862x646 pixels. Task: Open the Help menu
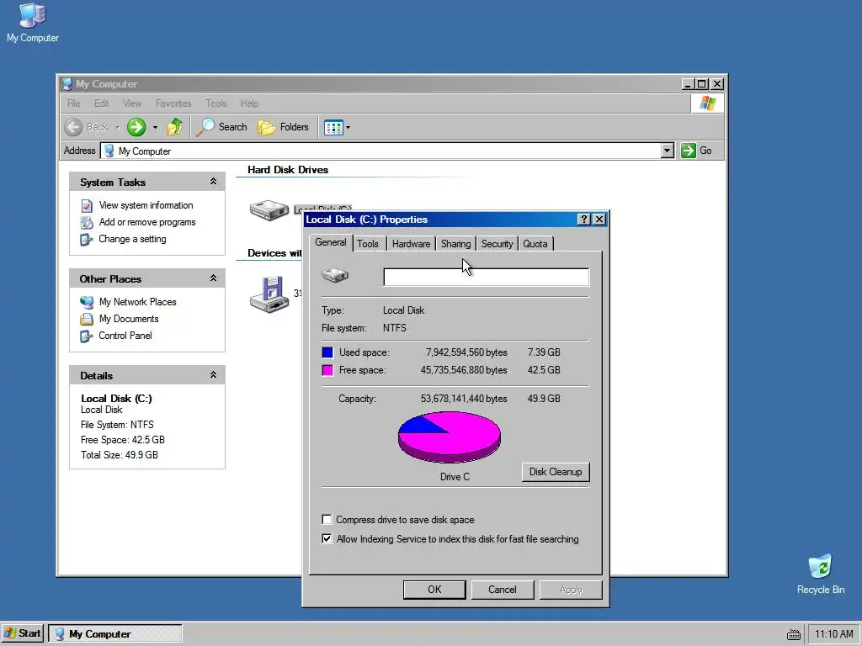249,103
